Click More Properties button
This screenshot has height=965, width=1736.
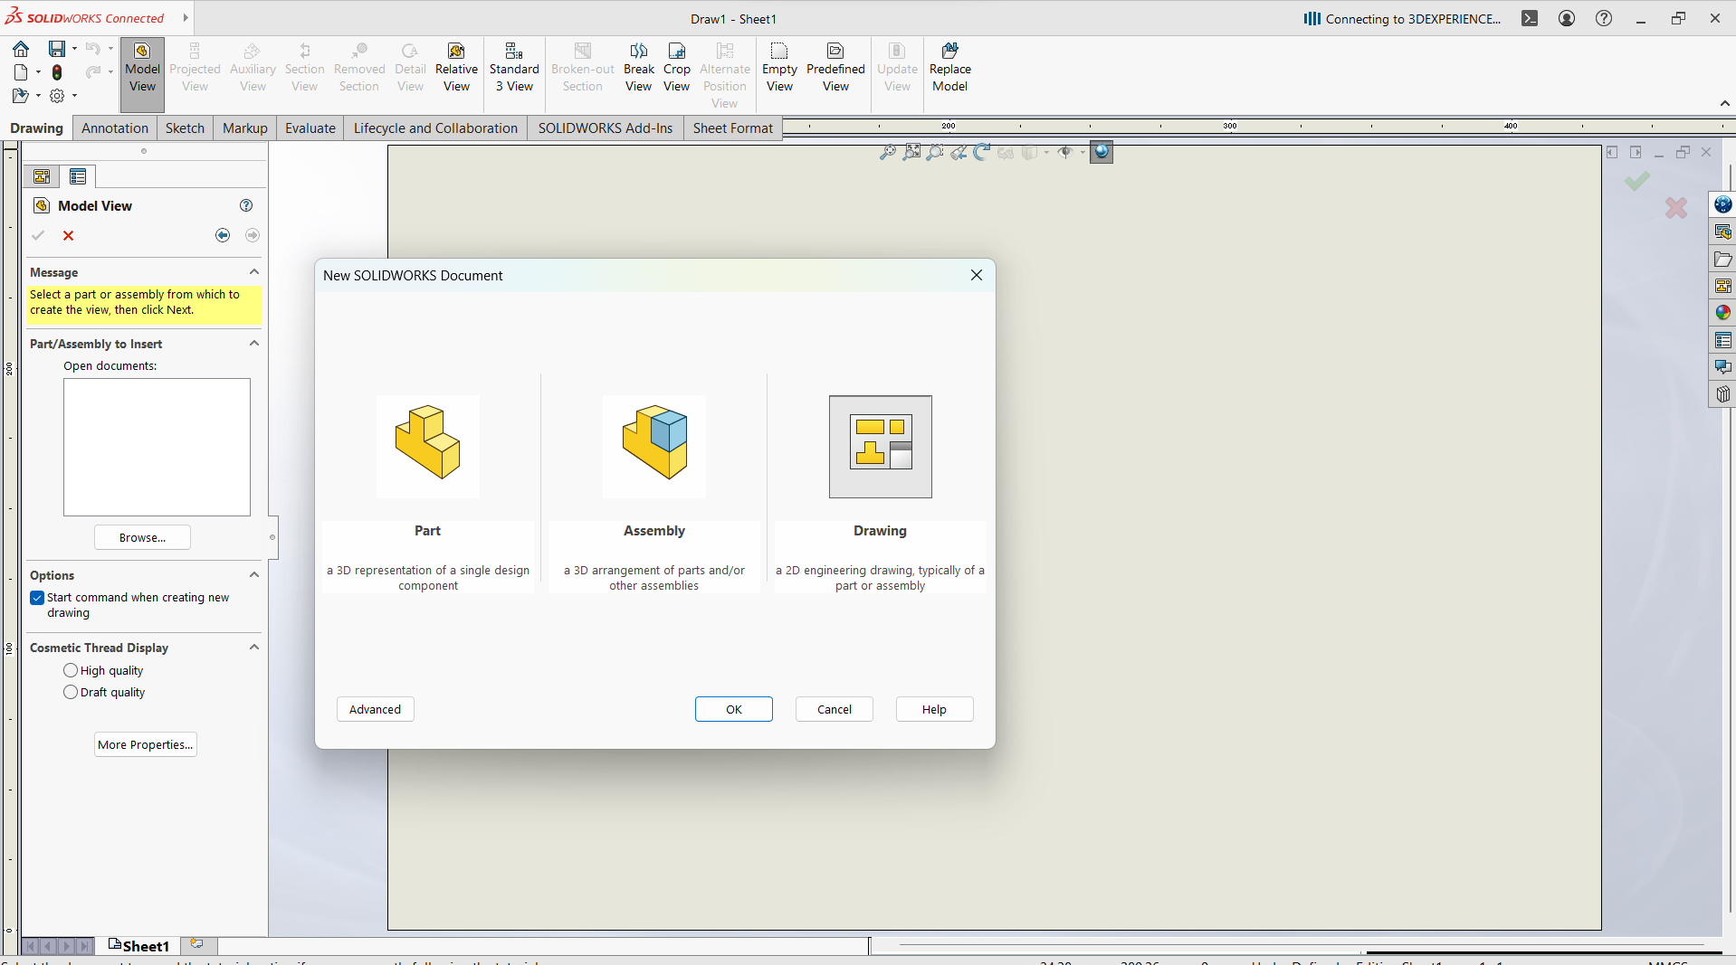pyautogui.click(x=146, y=744)
